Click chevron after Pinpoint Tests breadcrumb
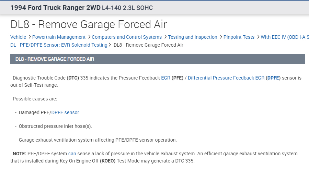Image resolution: width=309 pixels, height=169 pixels. (x=258, y=37)
